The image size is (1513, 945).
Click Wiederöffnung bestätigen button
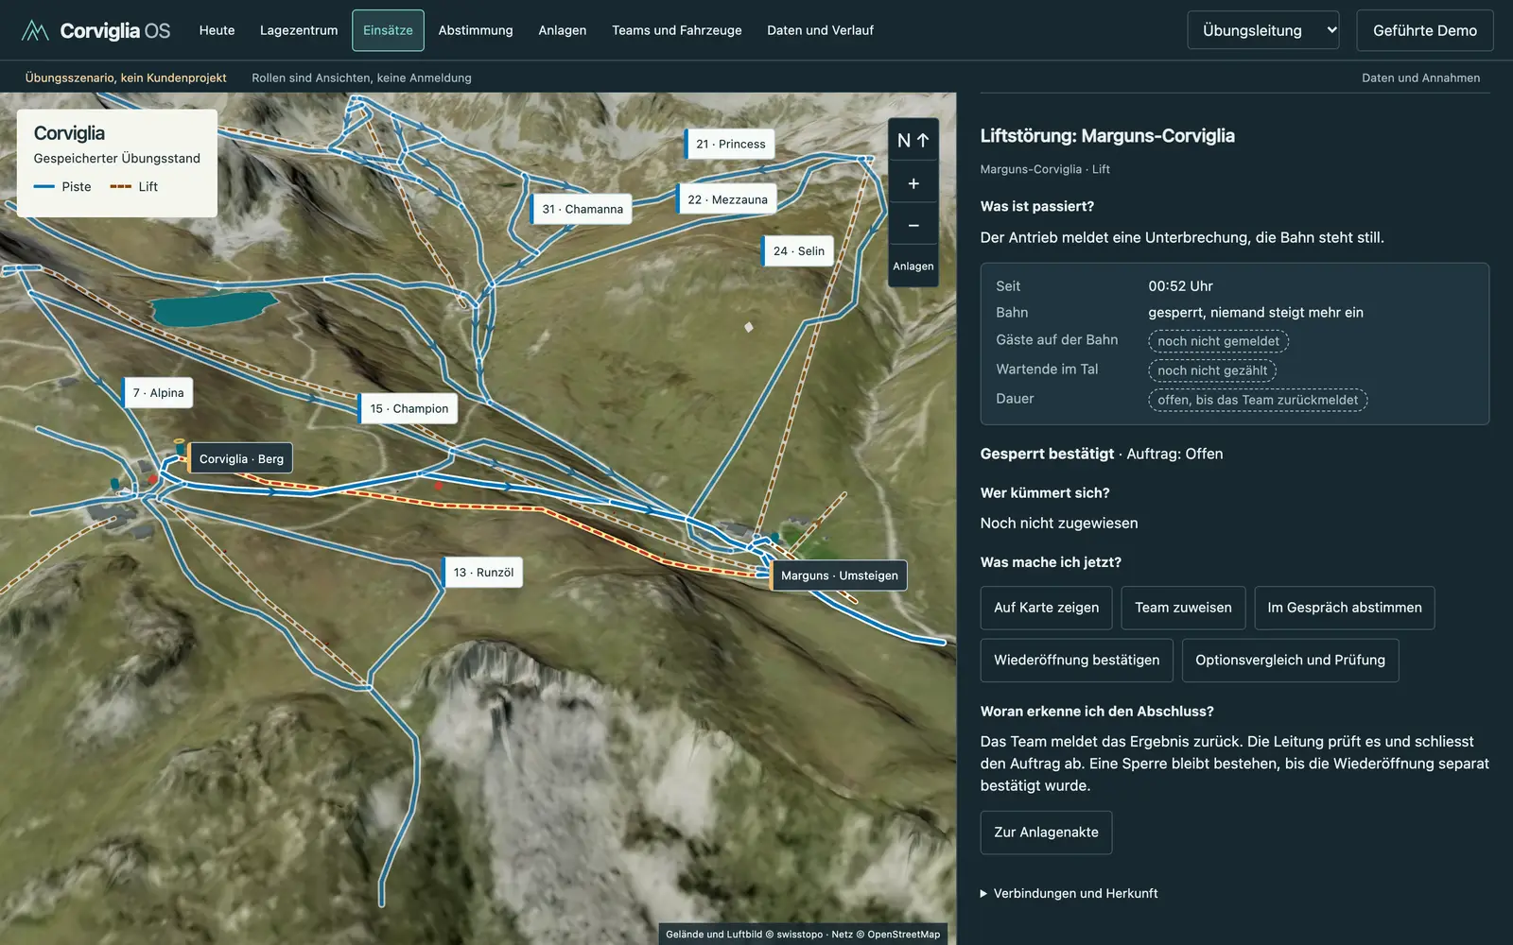click(1076, 661)
